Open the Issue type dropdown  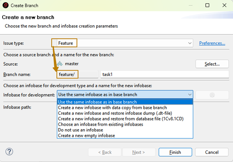click(x=190, y=43)
